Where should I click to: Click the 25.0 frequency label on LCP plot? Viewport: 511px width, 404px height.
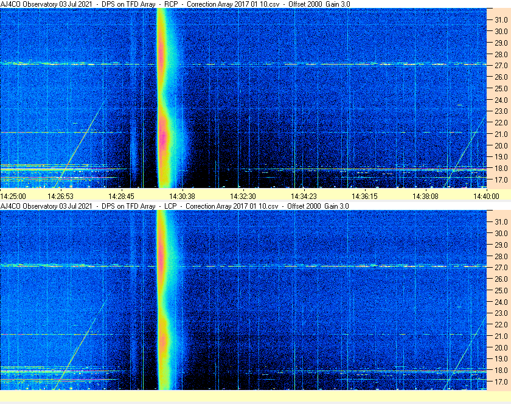(501, 291)
